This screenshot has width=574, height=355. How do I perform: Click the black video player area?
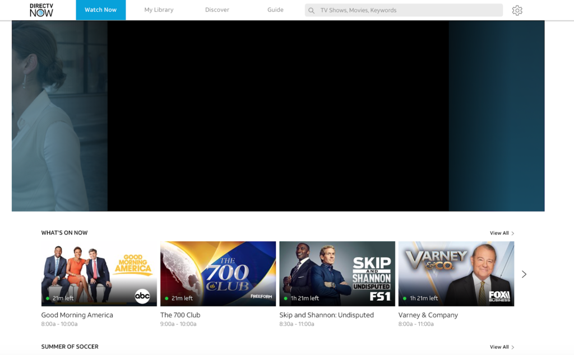pyautogui.click(x=278, y=116)
